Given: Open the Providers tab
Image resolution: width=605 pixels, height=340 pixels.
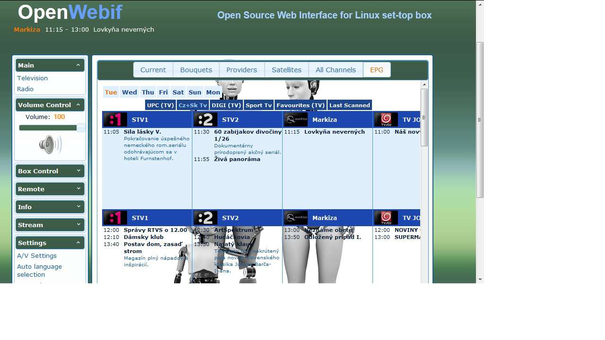Looking at the screenshot, I should [x=242, y=70].
